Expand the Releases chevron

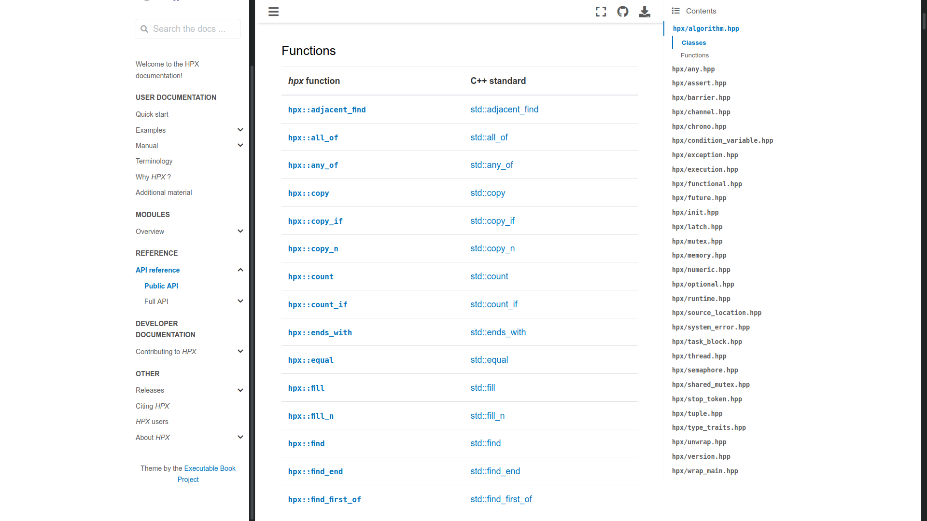(x=240, y=390)
